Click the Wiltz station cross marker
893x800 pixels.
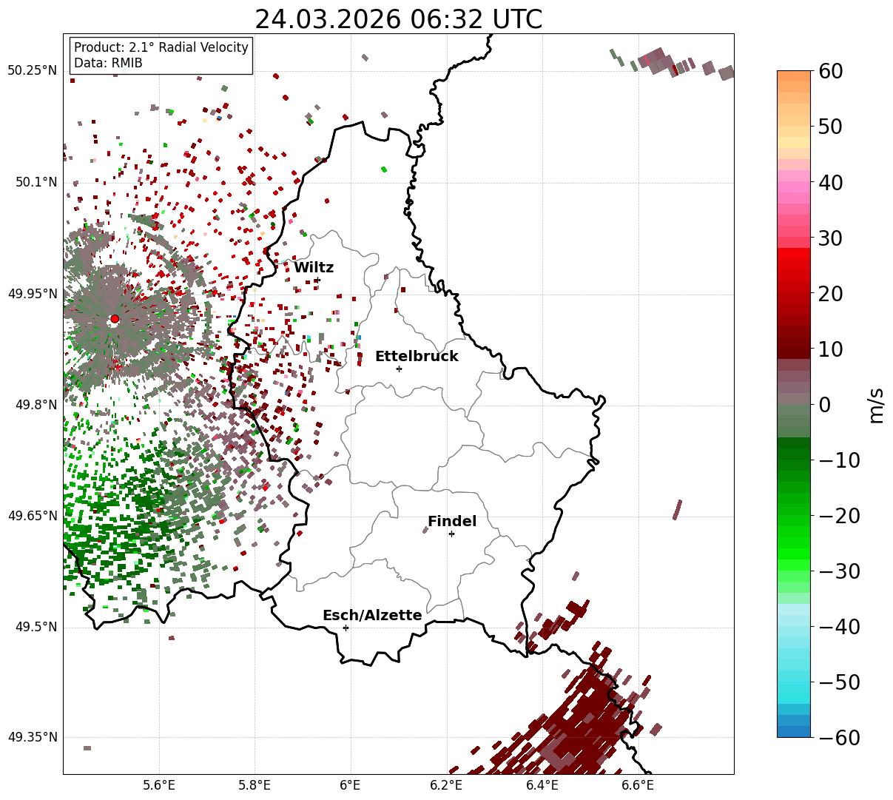coord(317,279)
